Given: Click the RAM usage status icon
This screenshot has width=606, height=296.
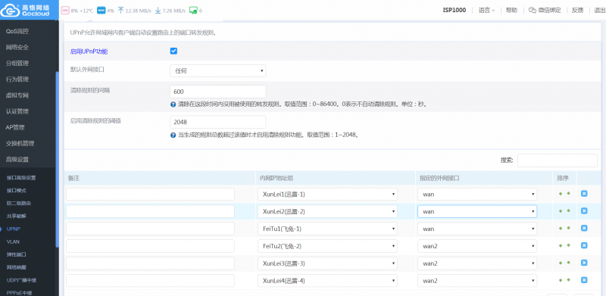Looking at the screenshot, I should coord(102,11).
